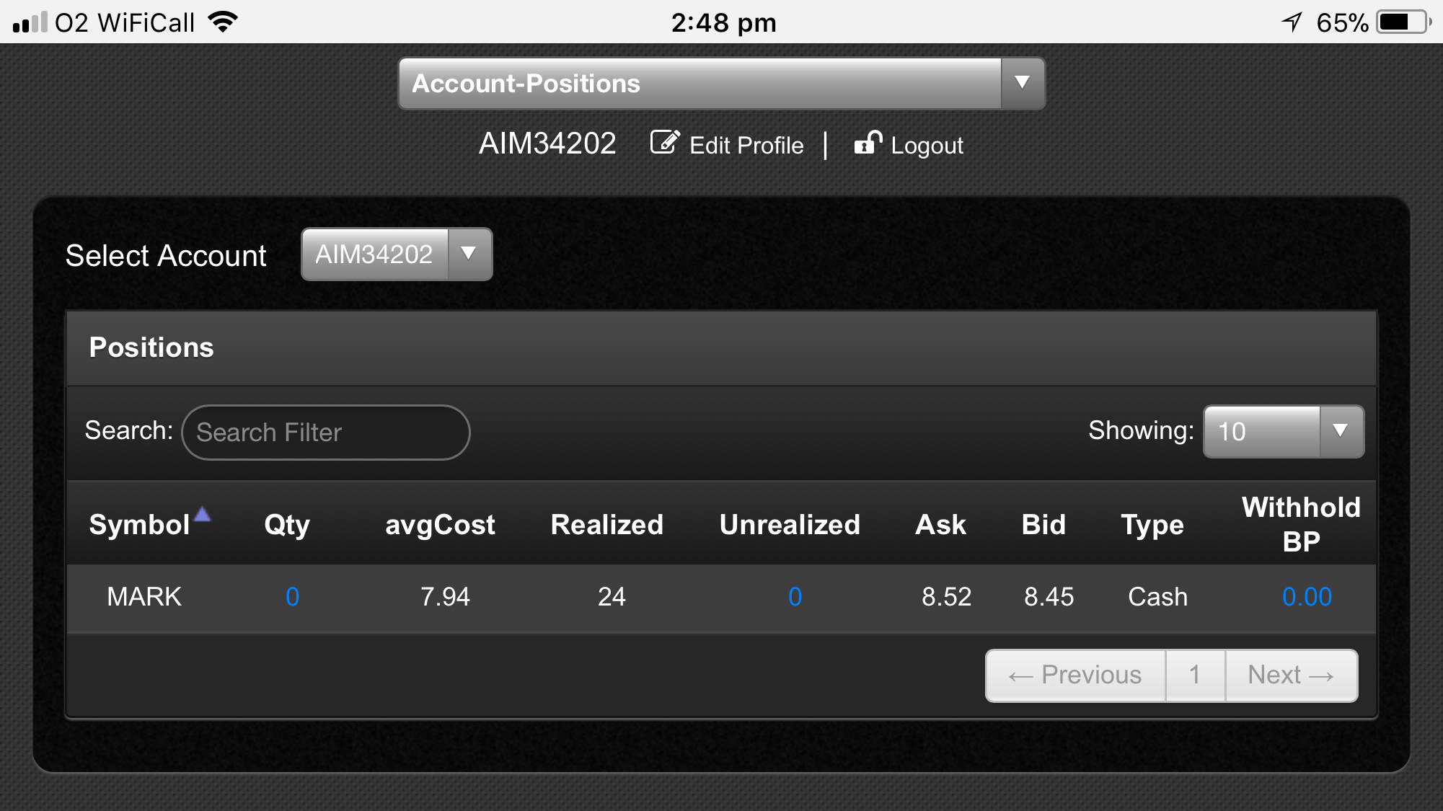Sort positions by Qty column
The image size is (1443, 811).
tap(286, 525)
